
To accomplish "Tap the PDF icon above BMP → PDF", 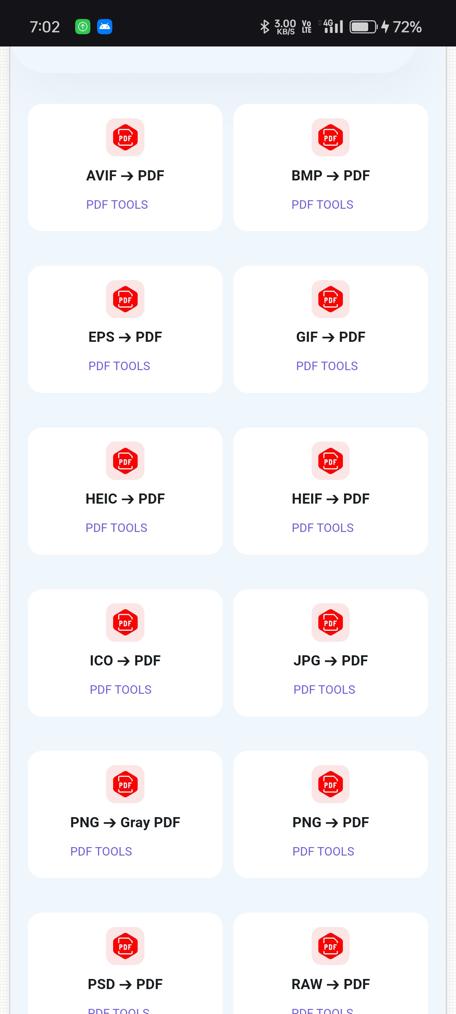I will point(331,137).
